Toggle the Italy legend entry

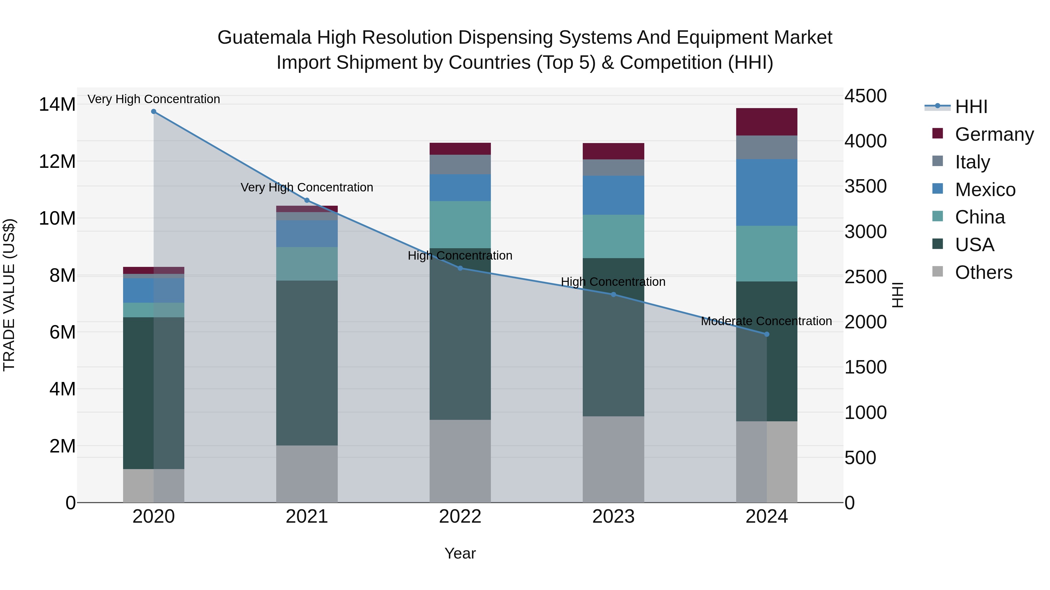coord(961,162)
